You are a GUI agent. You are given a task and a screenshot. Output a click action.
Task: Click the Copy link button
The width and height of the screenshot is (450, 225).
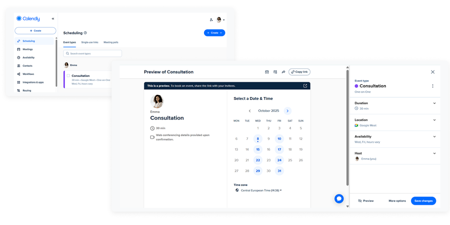pyautogui.click(x=299, y=72)
